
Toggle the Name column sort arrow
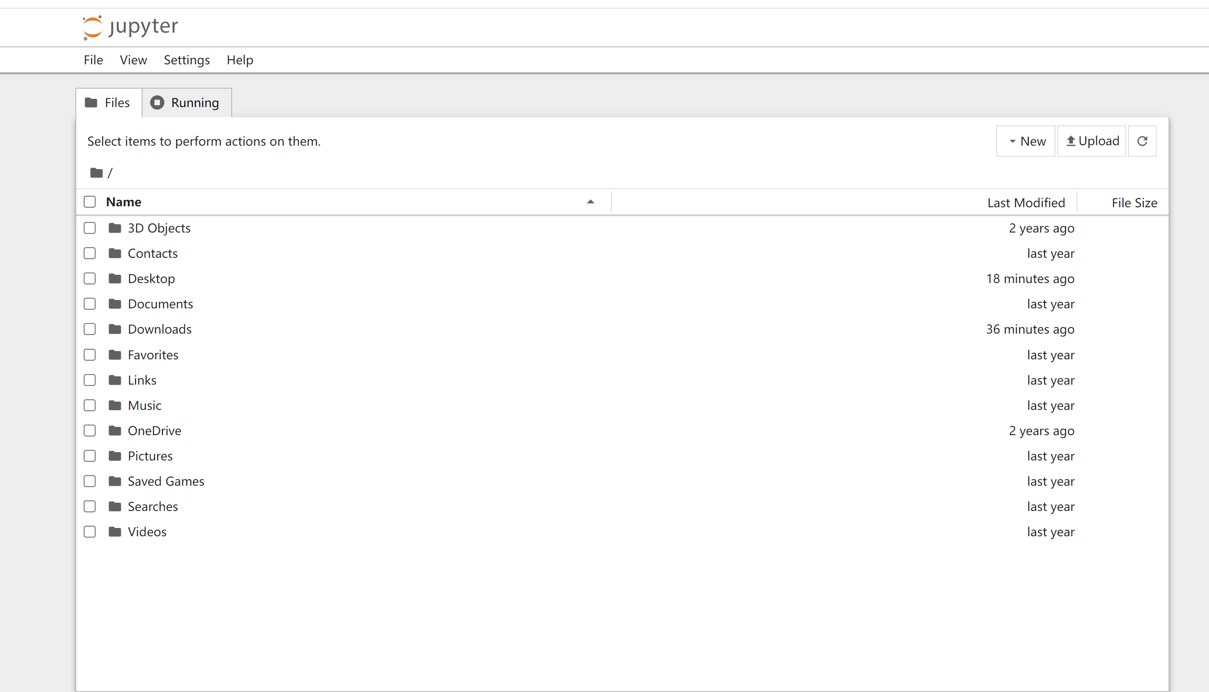click(x=590, y=202)
